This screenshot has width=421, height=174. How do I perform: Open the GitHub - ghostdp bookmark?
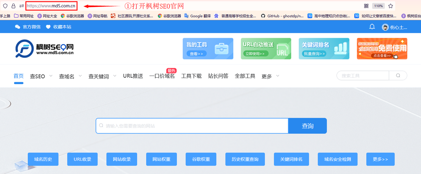282,16
